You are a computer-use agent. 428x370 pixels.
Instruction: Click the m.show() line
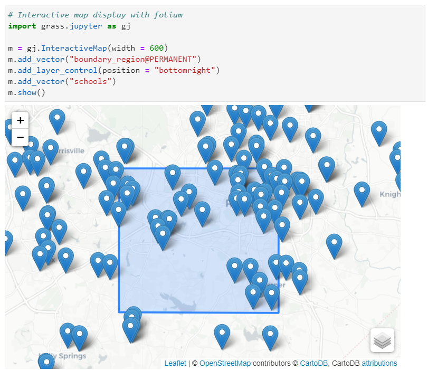(26, 92)
